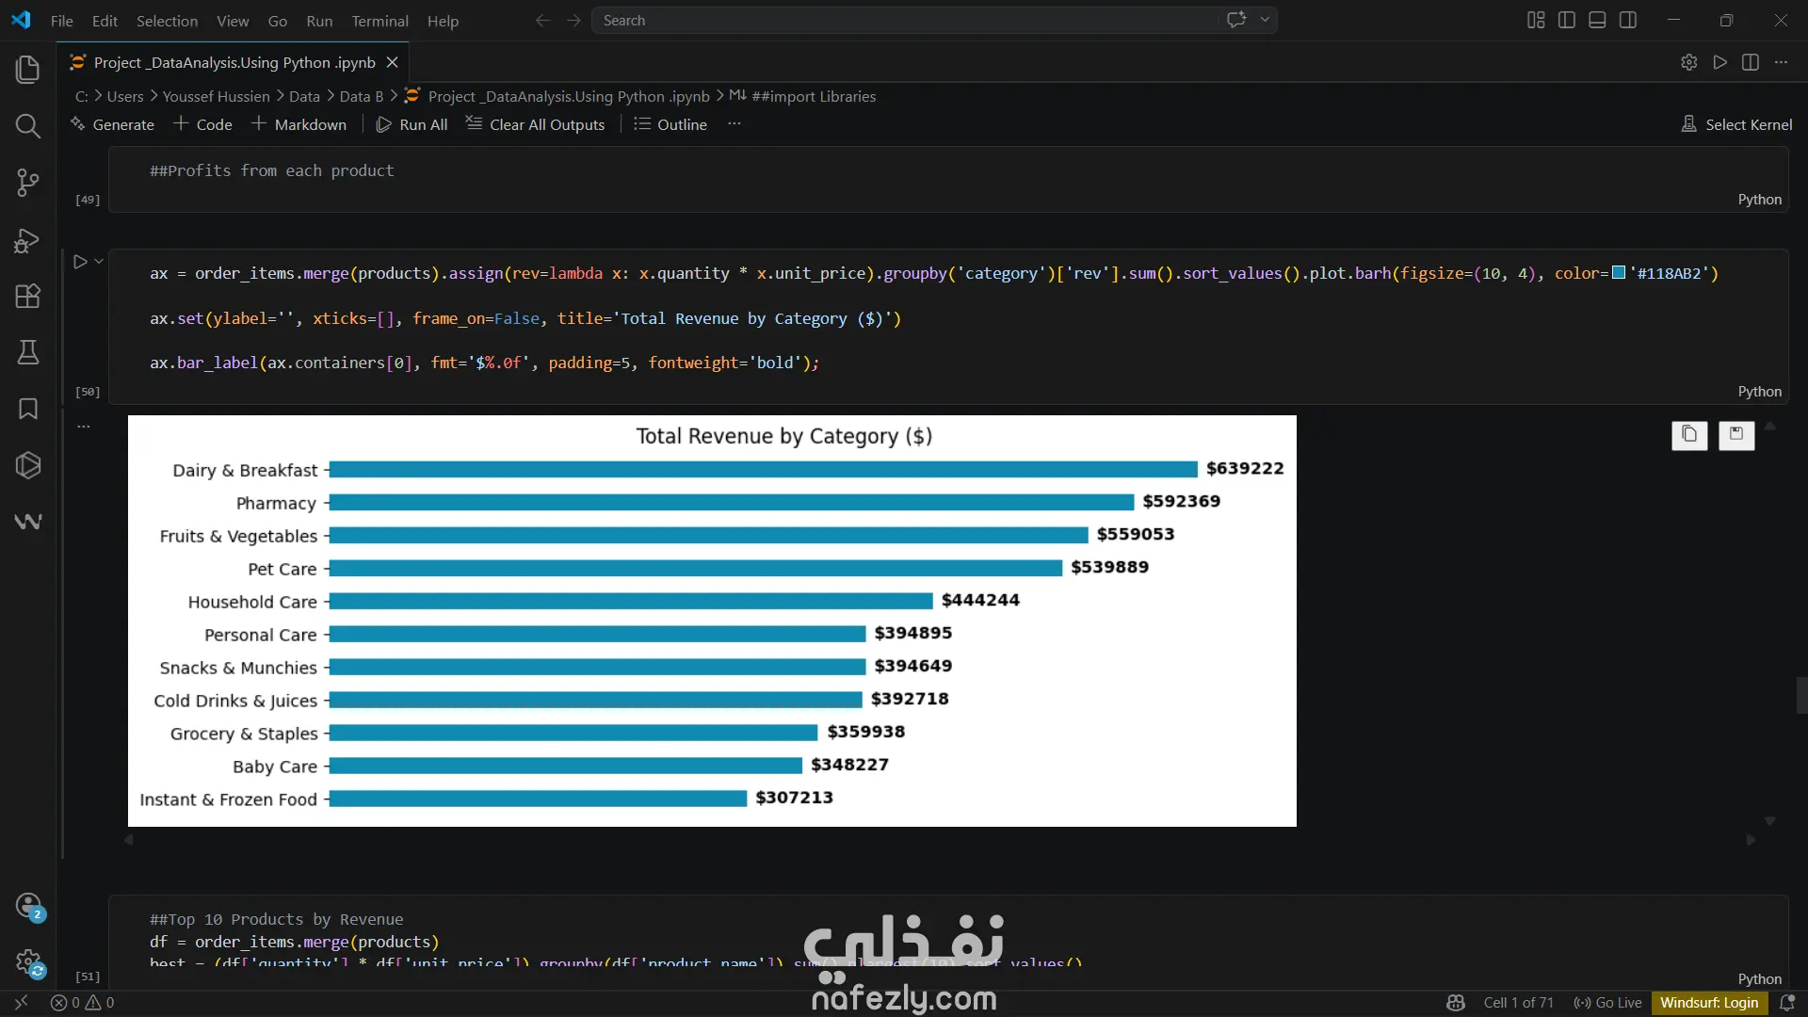This screenshot has height=1017, width=1808.
Task: Expand run options arrow beside cell run button
Action: (99, 262)
